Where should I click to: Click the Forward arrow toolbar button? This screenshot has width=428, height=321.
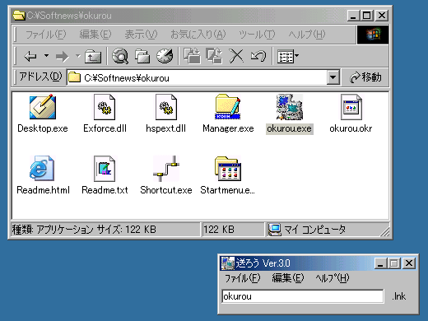point(62,57)
